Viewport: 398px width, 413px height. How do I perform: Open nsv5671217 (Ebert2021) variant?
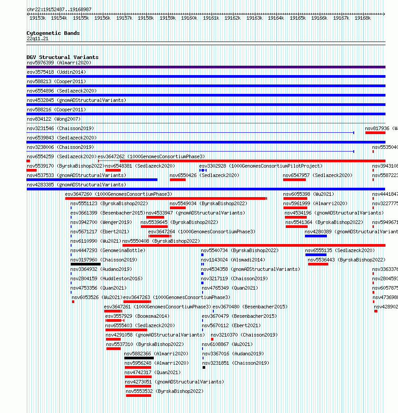100,232
